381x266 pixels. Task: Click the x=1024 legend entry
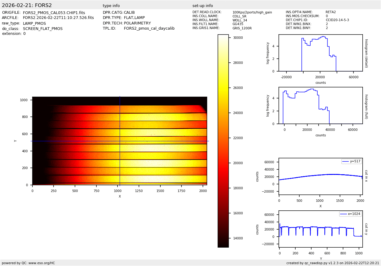(350, 214)
